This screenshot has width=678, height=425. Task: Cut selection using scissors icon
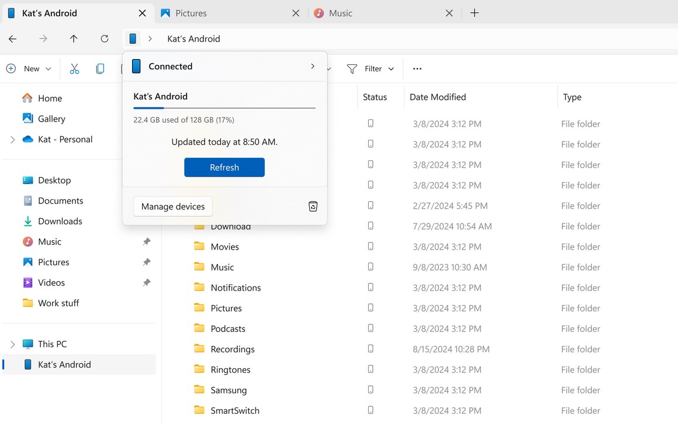pos(74,69)
